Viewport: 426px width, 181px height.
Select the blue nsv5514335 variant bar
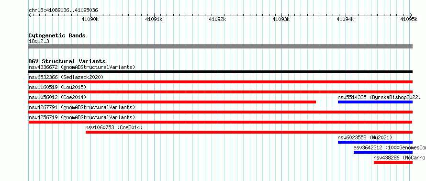point(375,102)
